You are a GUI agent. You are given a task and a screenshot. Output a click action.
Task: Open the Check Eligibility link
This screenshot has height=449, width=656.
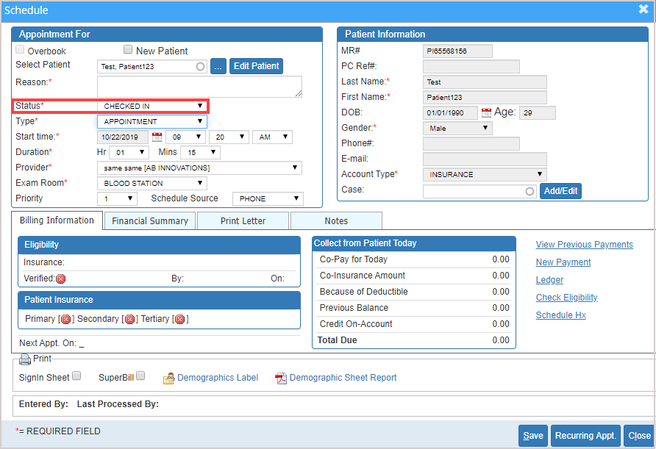[566, 298]
